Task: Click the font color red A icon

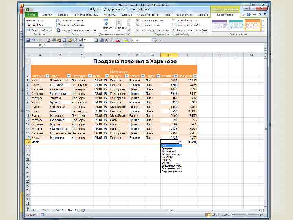Action: point(118,40)
